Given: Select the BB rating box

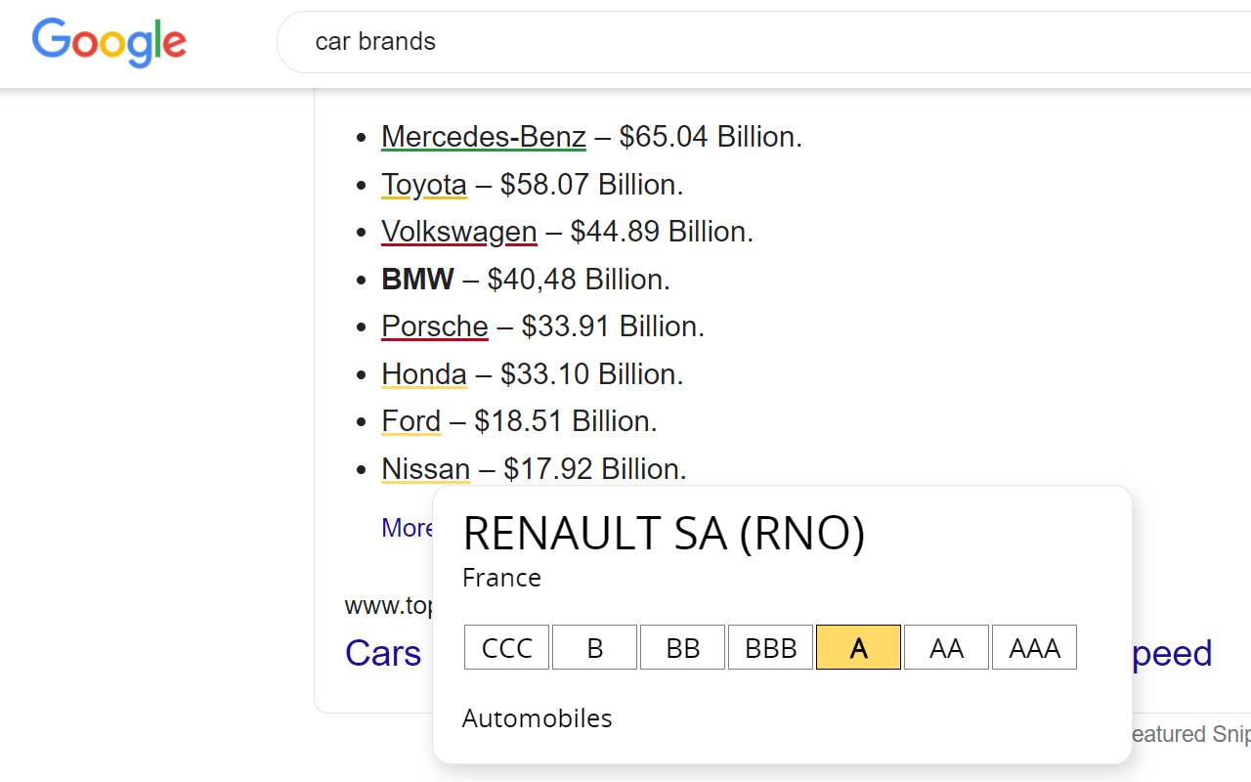Looking at the screenshot, I should pos(683,648).
